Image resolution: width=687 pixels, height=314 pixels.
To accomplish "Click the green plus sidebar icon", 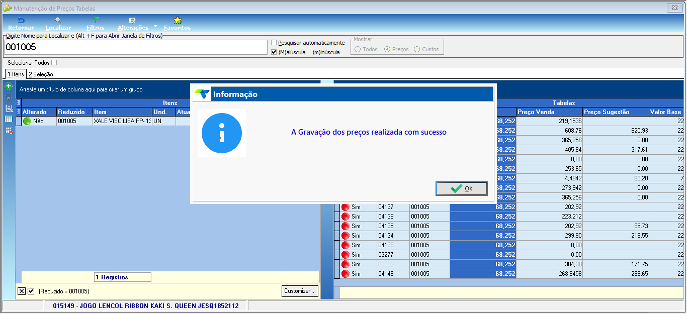I will [8, 86].
